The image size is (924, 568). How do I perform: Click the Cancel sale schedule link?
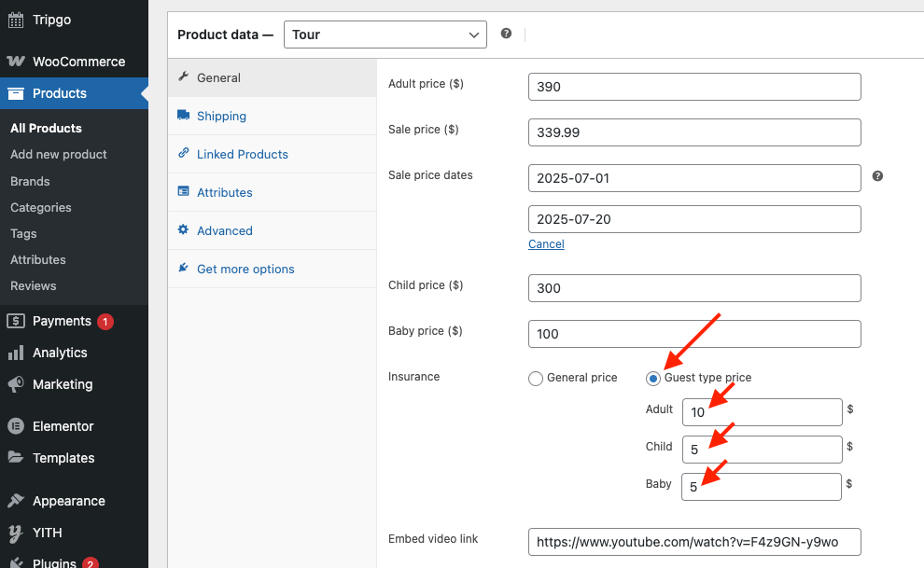tap(546, 244)
